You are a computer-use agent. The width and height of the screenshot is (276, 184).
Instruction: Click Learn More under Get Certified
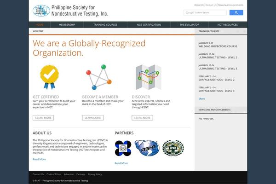[x=43, y=118]
